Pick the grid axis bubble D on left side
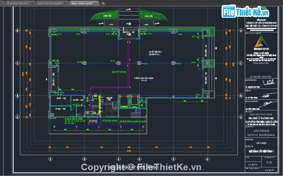283x176 pixels. (x=18, y=31)
